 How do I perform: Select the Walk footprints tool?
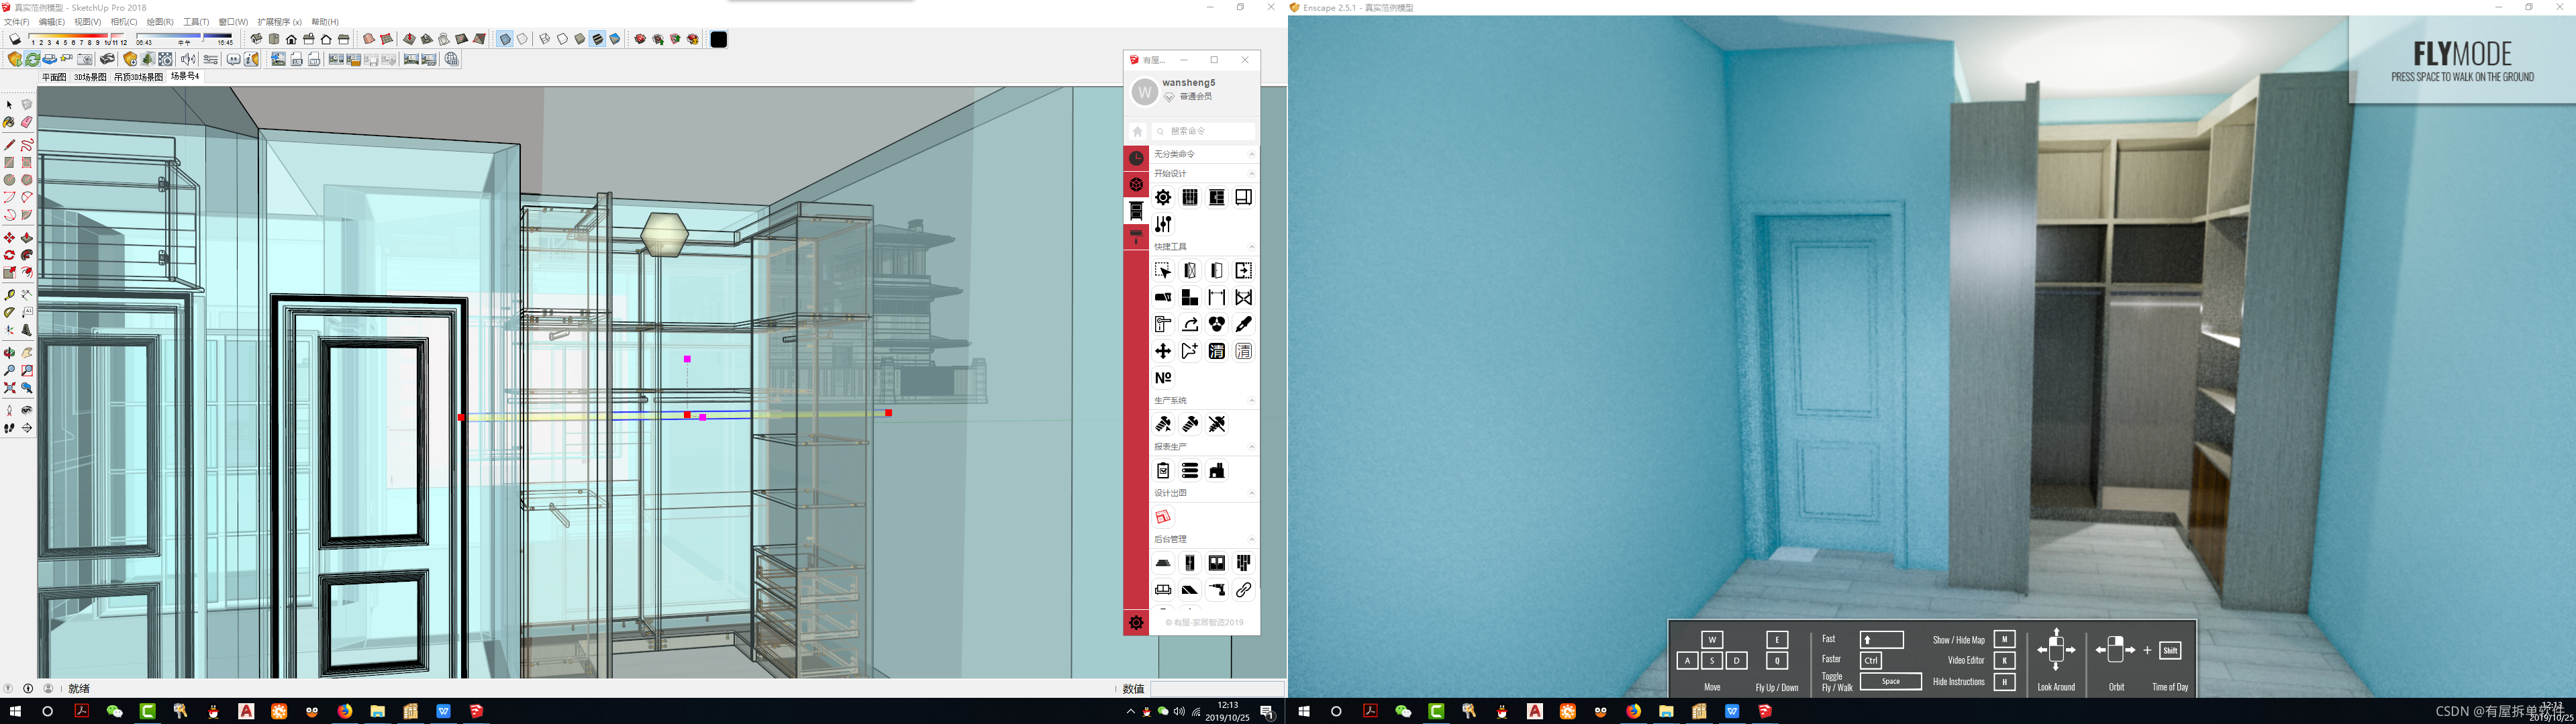9,428
